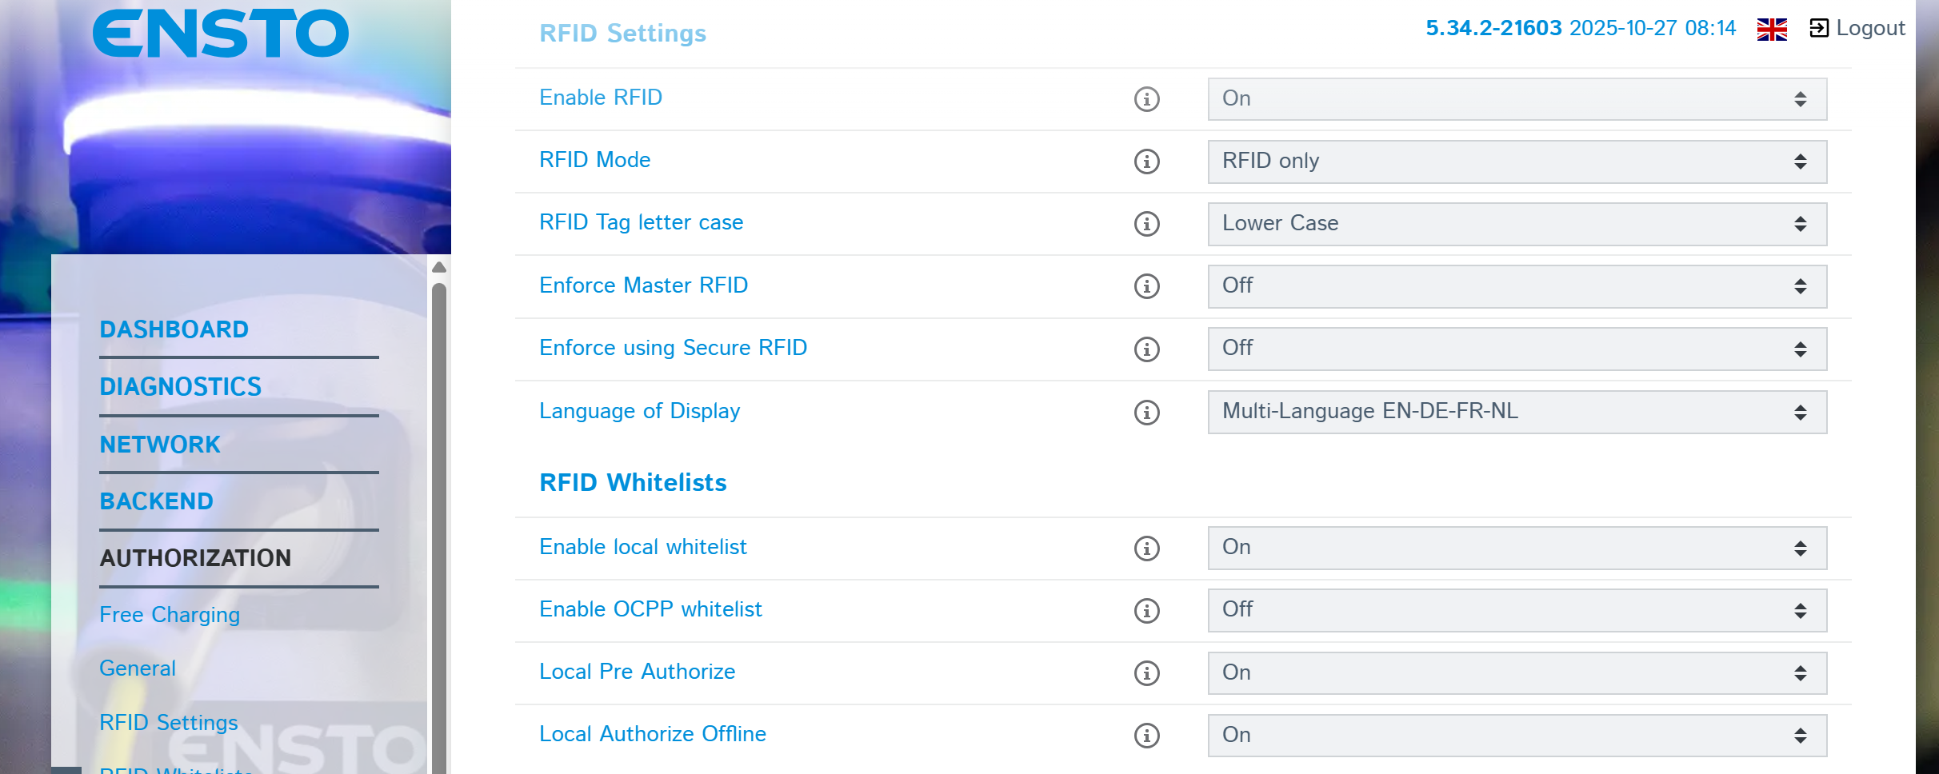Click info icon for RFID Tag letter case
Image resolution: width=1939 pixels, height=774 pixels.
1146,224
